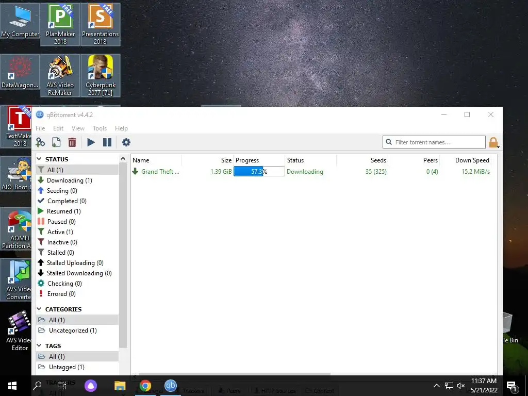Open Google Chrome from the taskbar

coord(145,386)
